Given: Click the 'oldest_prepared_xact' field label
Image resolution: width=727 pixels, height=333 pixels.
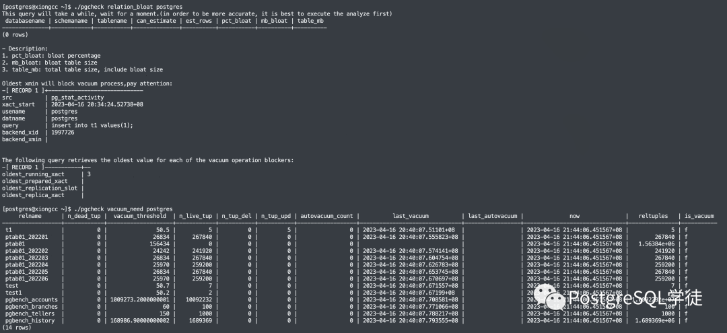Looking at the screenshot, I should [35, 181].
